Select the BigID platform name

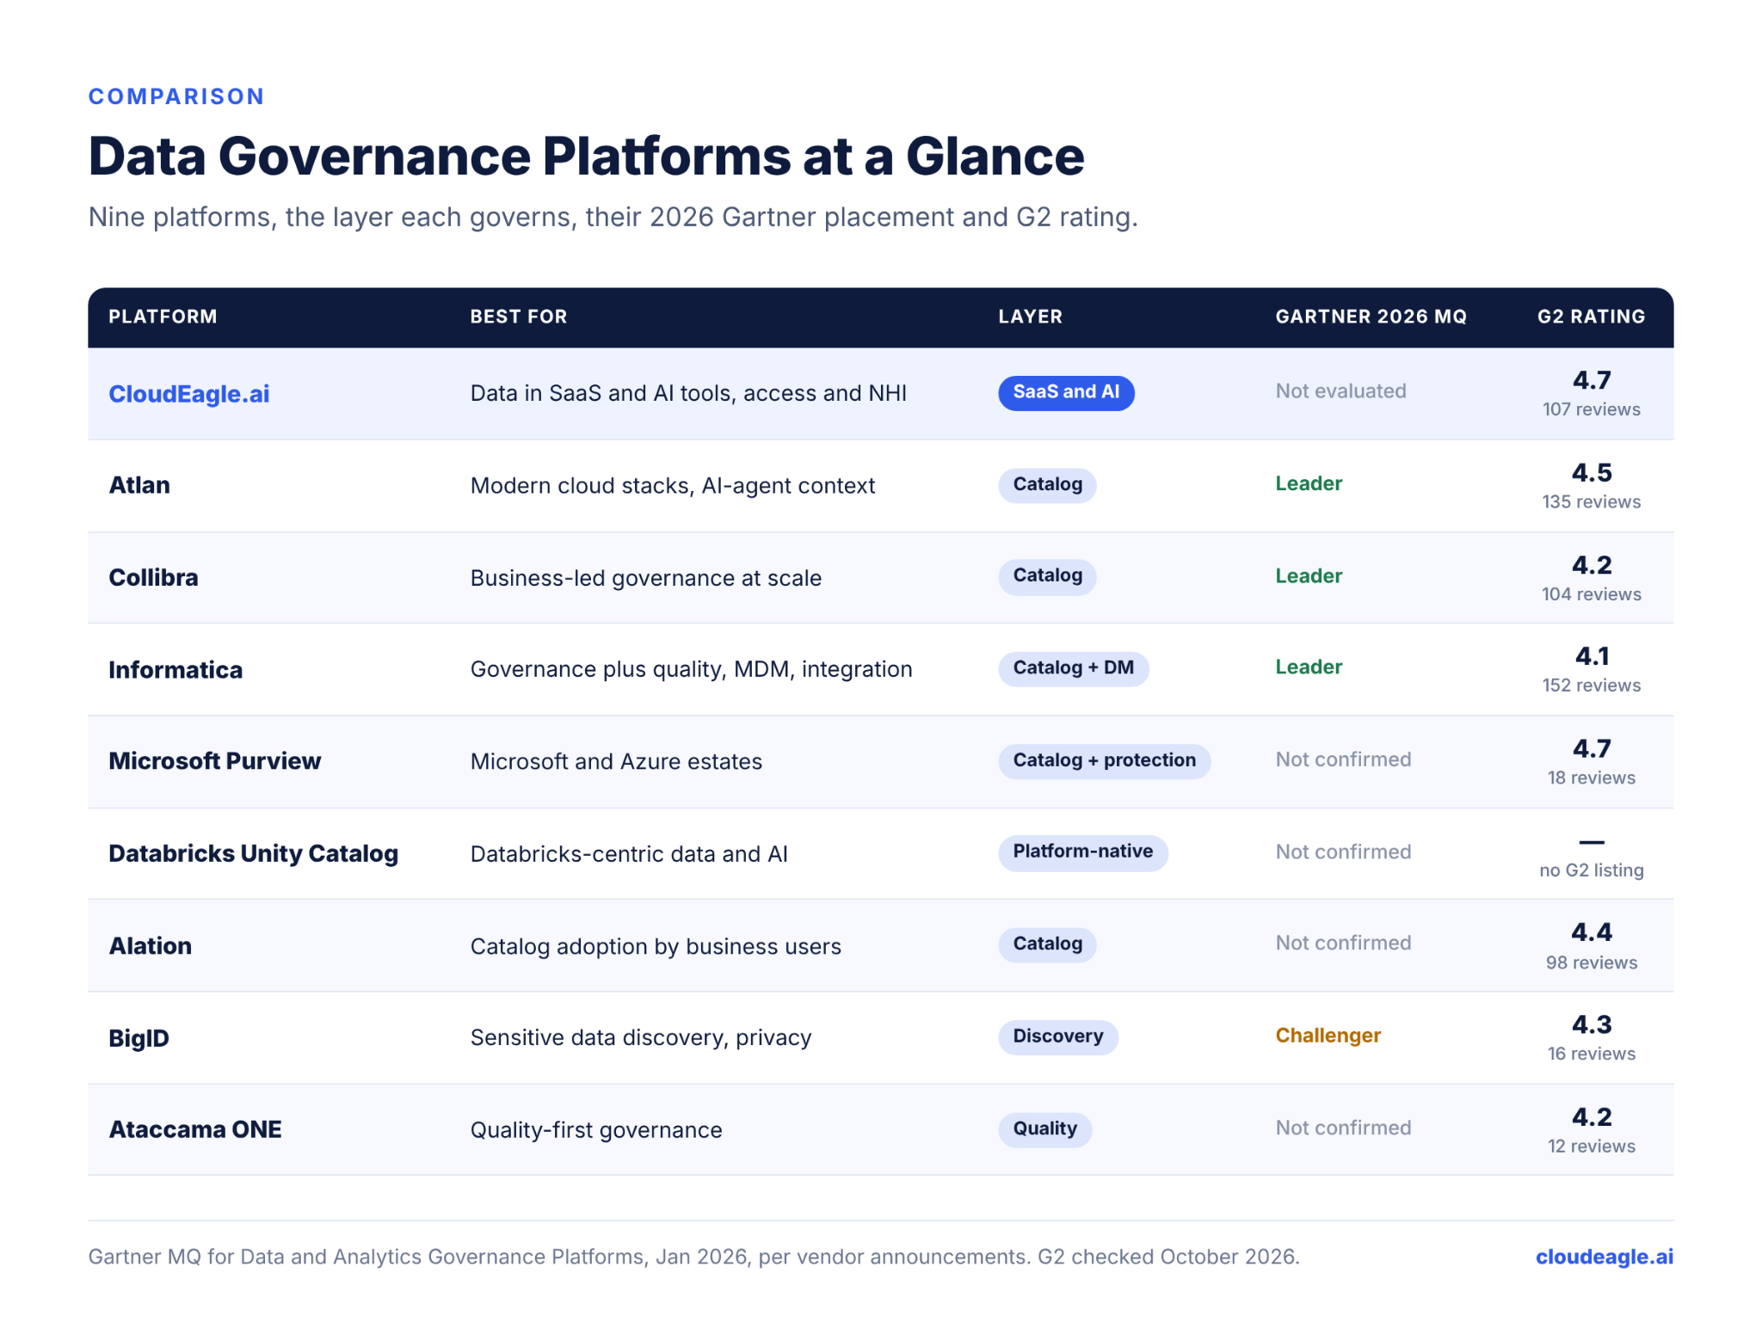coord(139,1038)
